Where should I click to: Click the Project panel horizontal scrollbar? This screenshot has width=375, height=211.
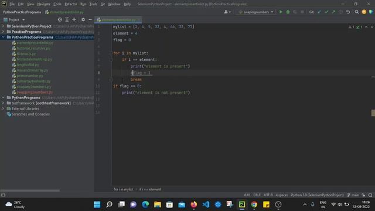tap(30, 190)
